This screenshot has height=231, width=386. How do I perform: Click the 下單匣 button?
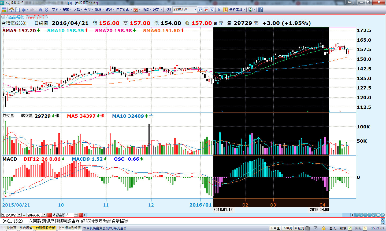pyautogui.click(x=275, y=228)
